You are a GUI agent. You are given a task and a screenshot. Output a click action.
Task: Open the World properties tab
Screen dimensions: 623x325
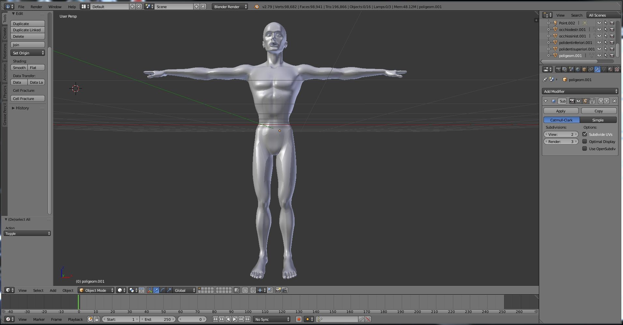click(578, 69)
